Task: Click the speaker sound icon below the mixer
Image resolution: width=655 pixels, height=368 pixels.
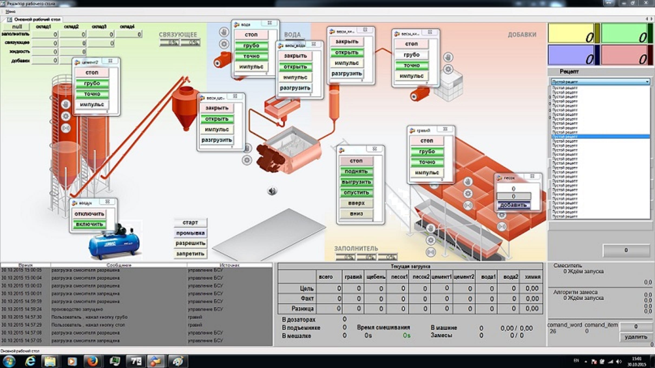Action: pyautogui.click(x=272, y=191)
